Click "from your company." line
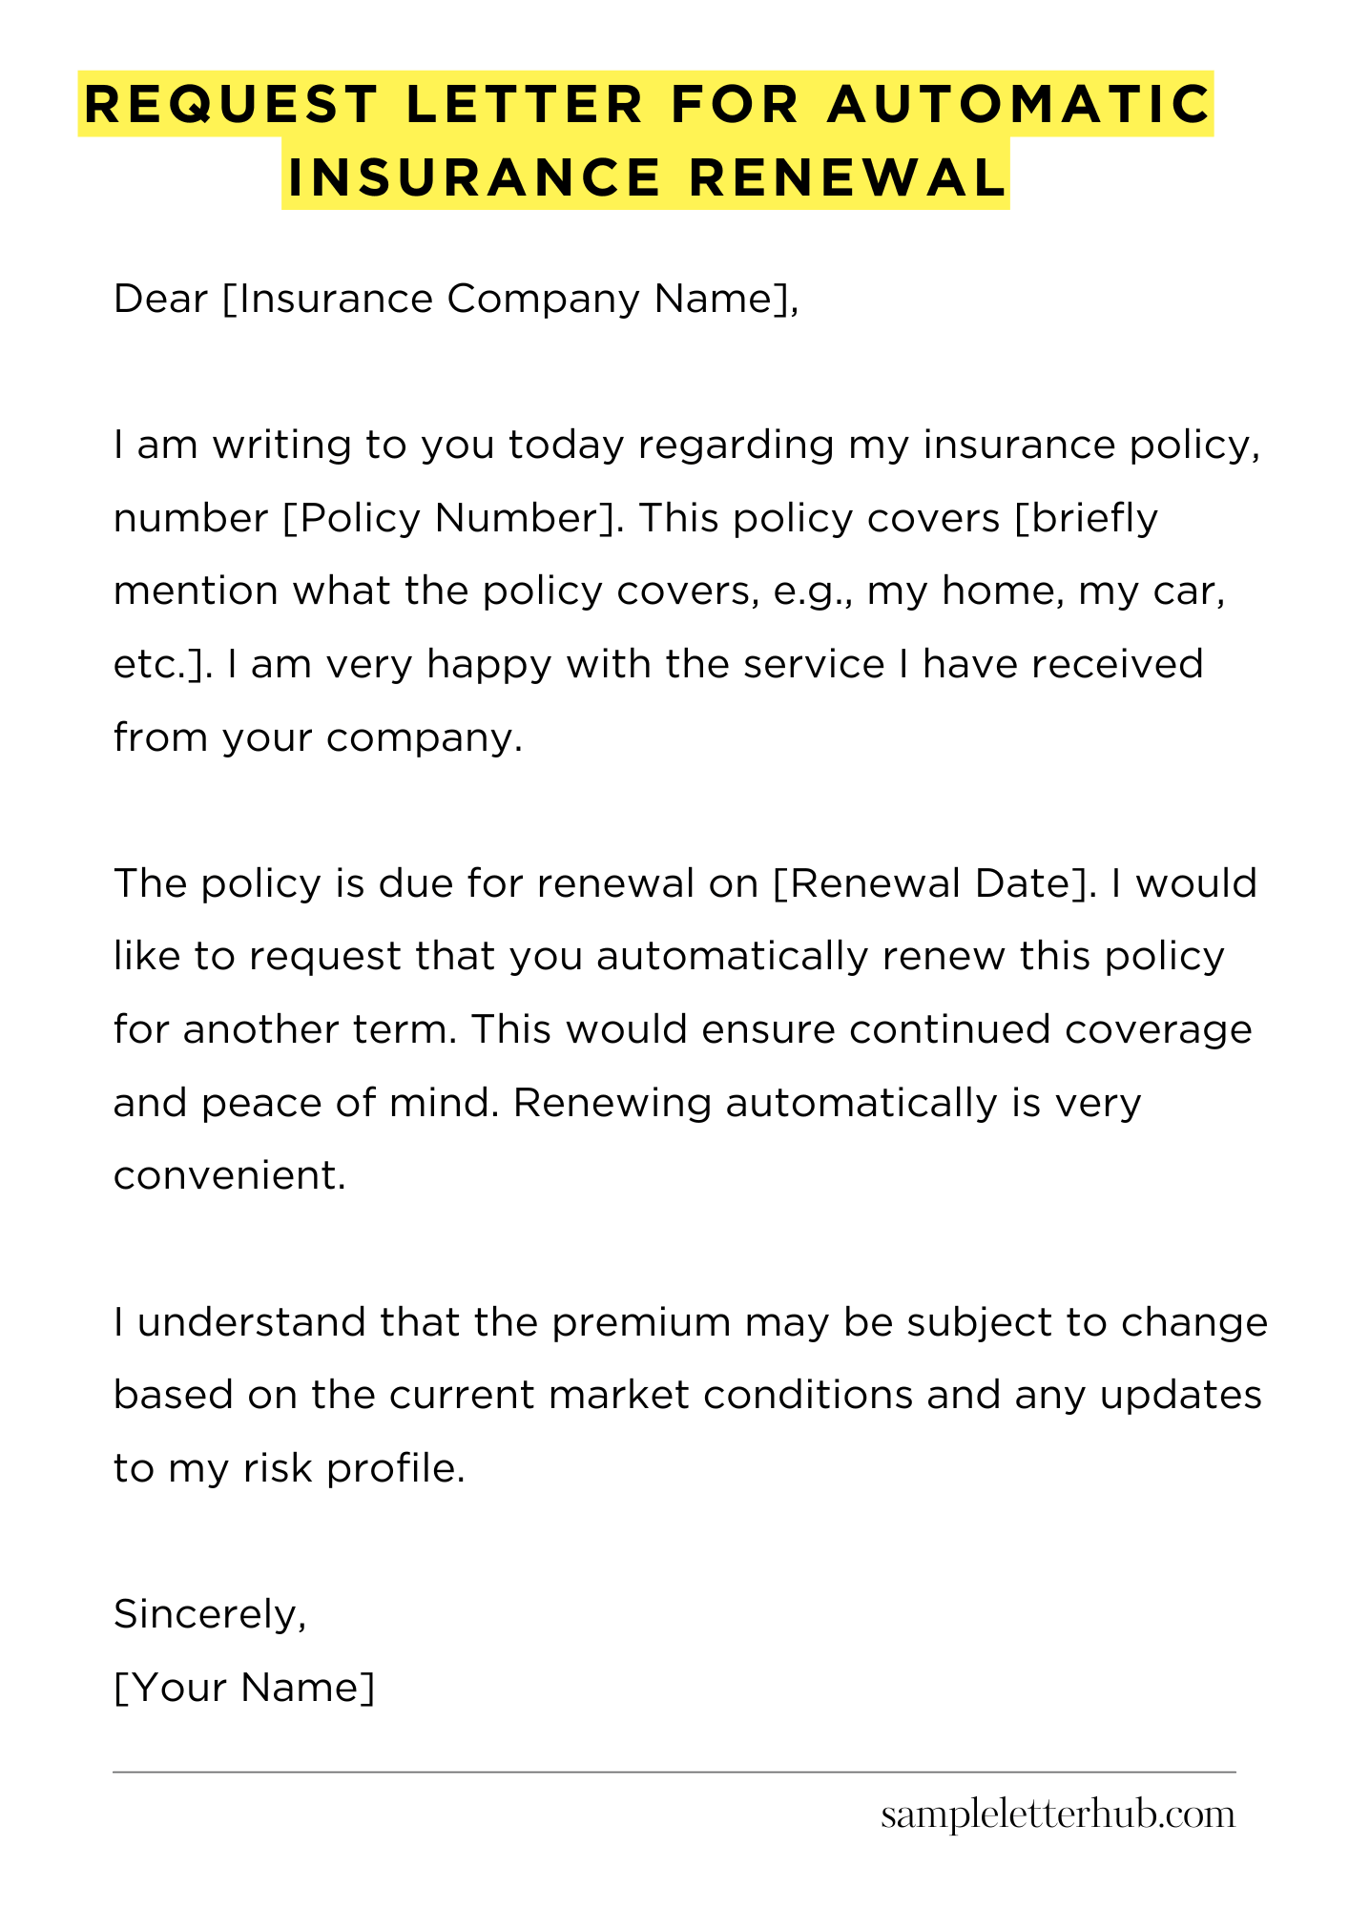Screen dimensions: 1349x1908 click(x=318, y=737)
